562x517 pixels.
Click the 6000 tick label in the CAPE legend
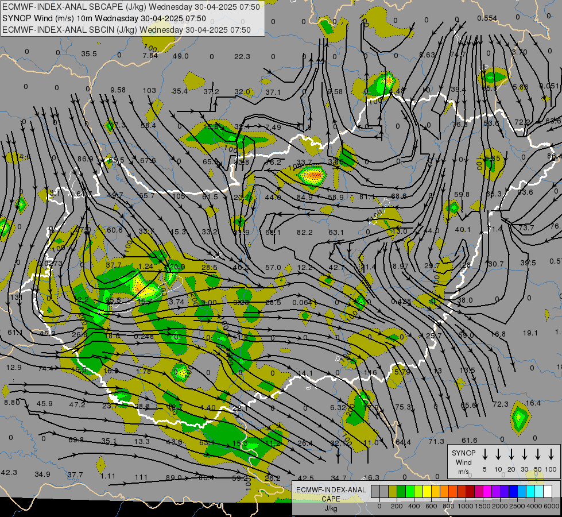[552, 506]
